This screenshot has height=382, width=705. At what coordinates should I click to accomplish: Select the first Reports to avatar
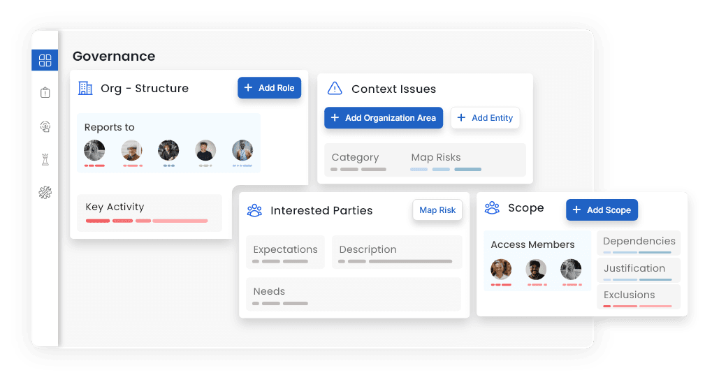tap(94, 150)
